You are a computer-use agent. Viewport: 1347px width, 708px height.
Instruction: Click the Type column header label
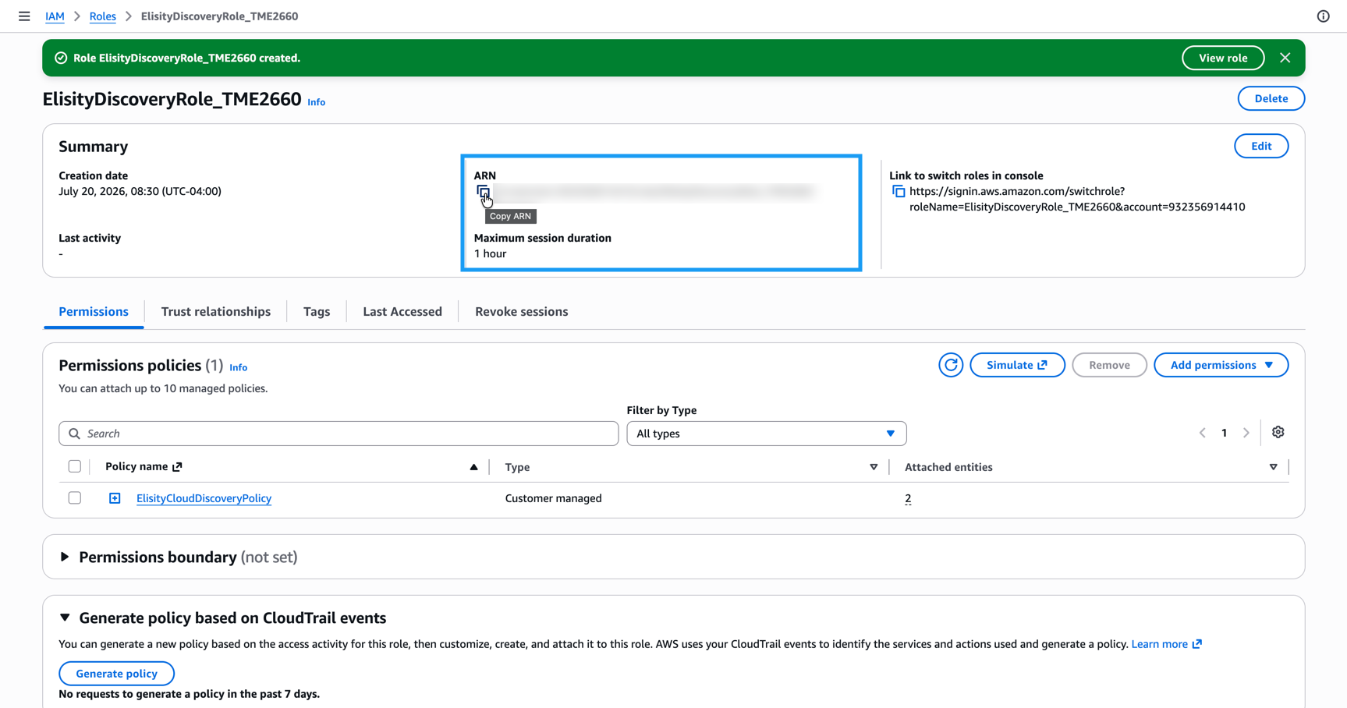click(517, 467)
